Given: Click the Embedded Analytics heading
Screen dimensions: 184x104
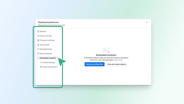Looking at the screenshot, I should pos(106,55).
